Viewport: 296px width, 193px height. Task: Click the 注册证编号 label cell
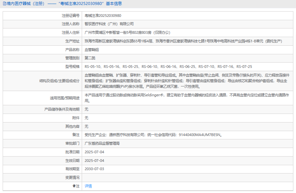[x=42, y=16]
